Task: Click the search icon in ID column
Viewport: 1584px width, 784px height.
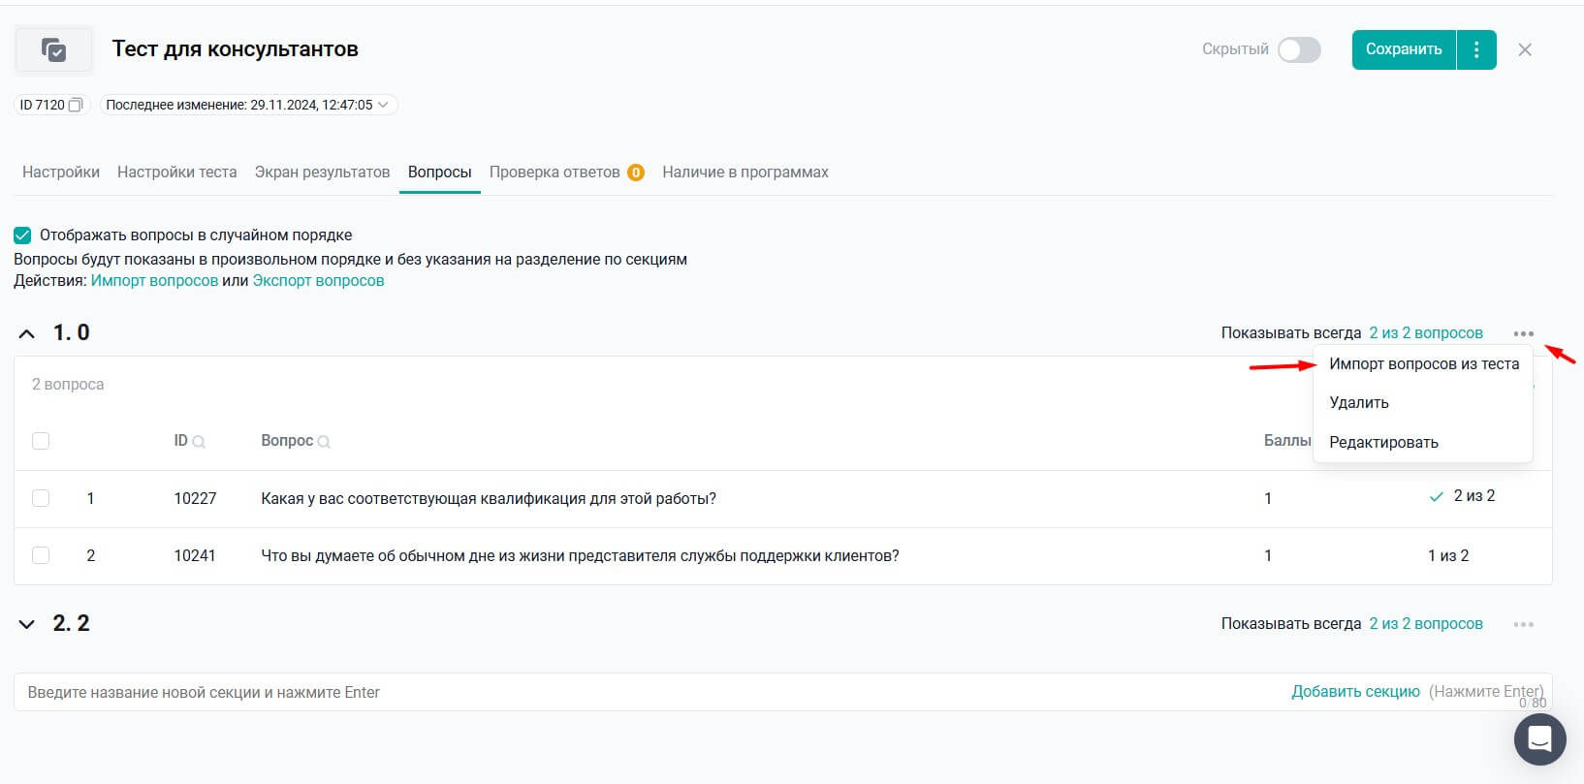Action: 199,442
